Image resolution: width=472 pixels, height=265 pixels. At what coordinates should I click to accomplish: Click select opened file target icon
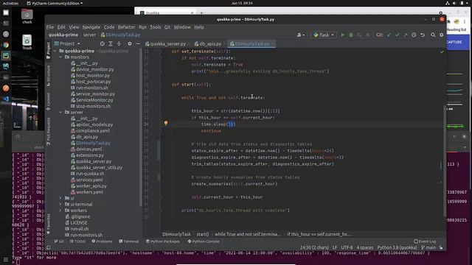(103, 44)
